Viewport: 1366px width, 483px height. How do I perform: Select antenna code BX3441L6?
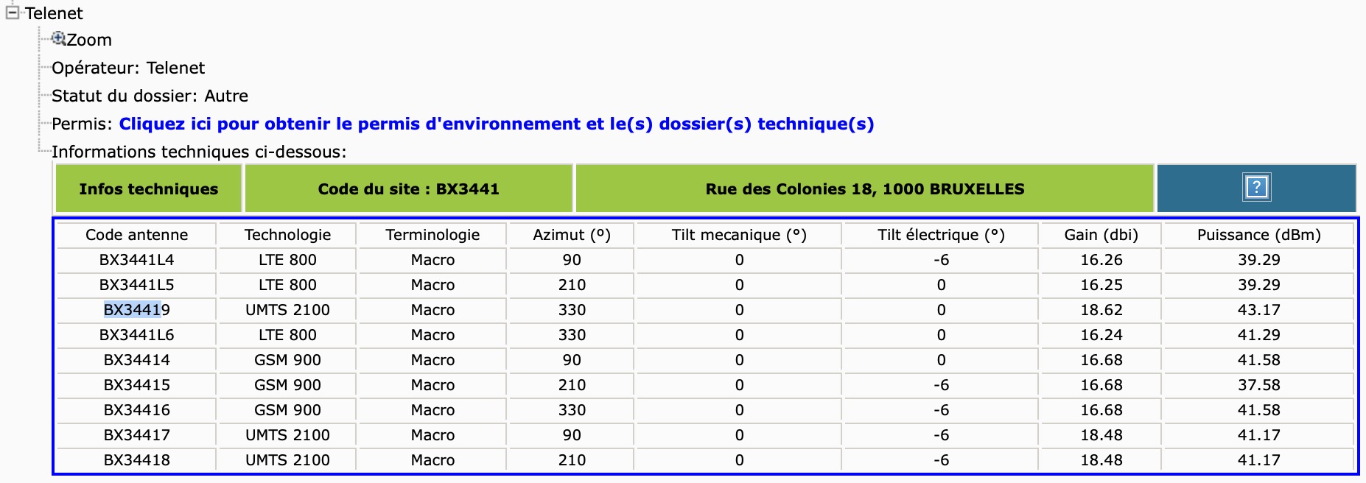coord(137,335)
